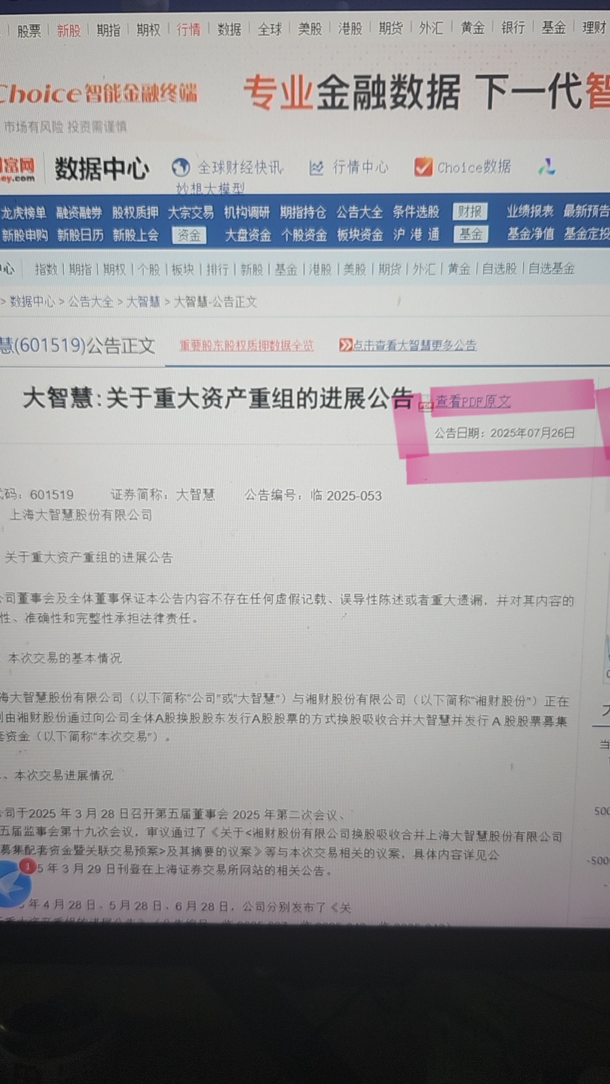Open 银行 in the top navigation
This screenshot has width=610, height=1084.
(513, 27)
